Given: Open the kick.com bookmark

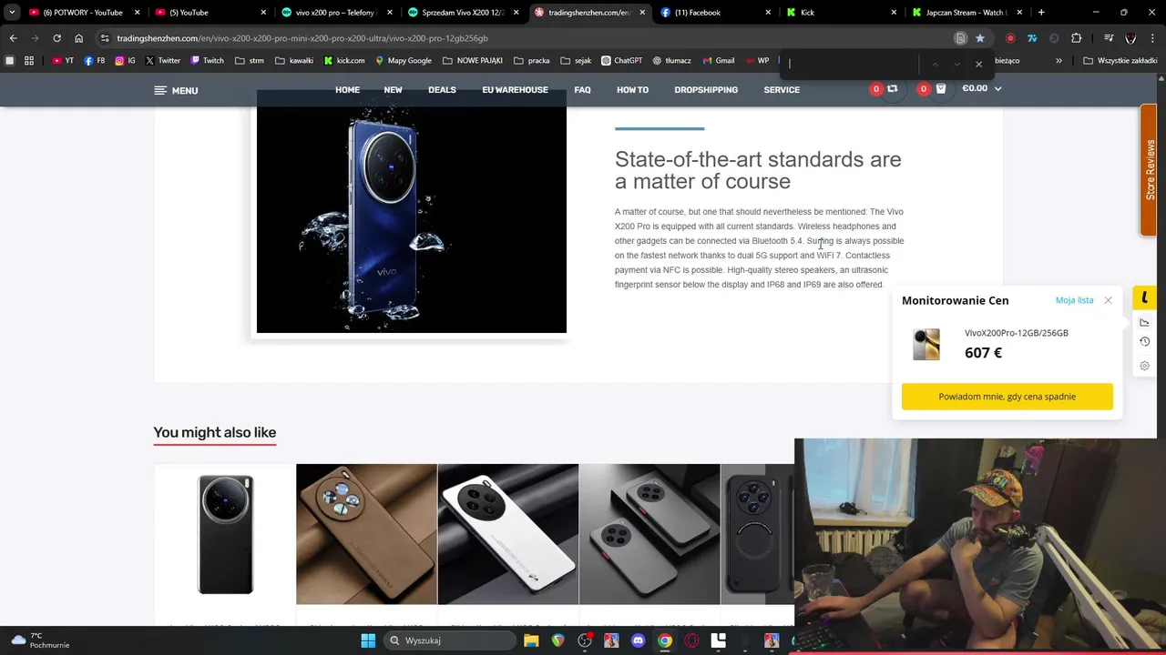Looking at the screenshot, I should tap(344, 61).
